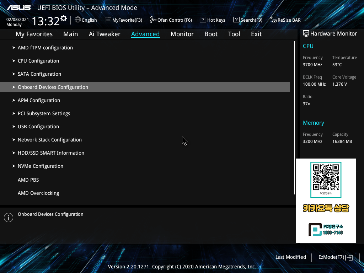Open PCI Subsystem Settings entry
This screenshot has width=364, height=273.
(44, 113)
